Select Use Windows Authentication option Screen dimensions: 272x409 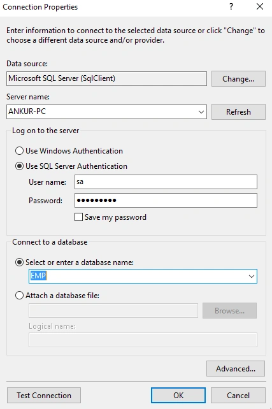19,151
